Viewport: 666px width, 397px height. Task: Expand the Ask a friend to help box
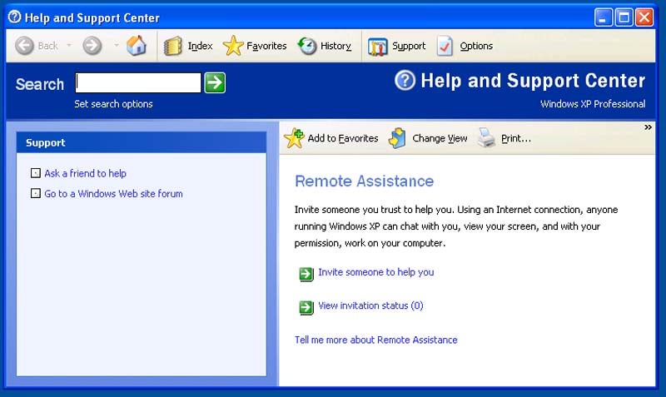(36, 173)
